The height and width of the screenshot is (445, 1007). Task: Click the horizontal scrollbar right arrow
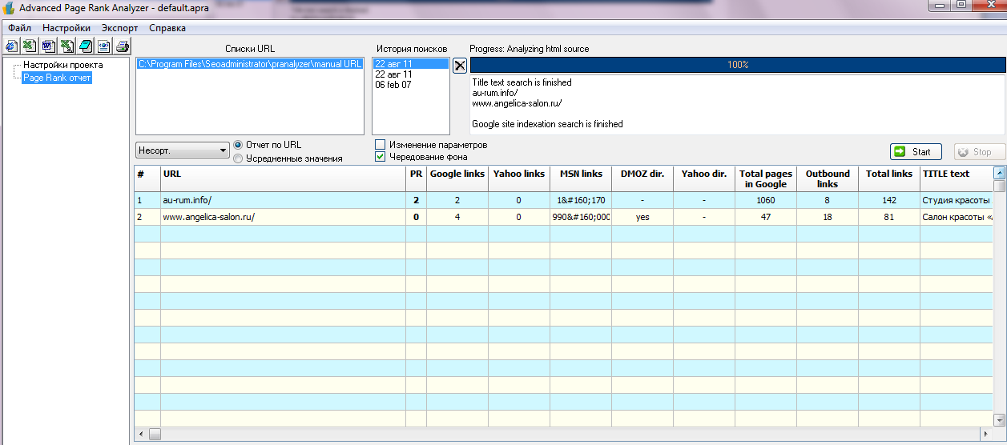[x=985, y=434]
